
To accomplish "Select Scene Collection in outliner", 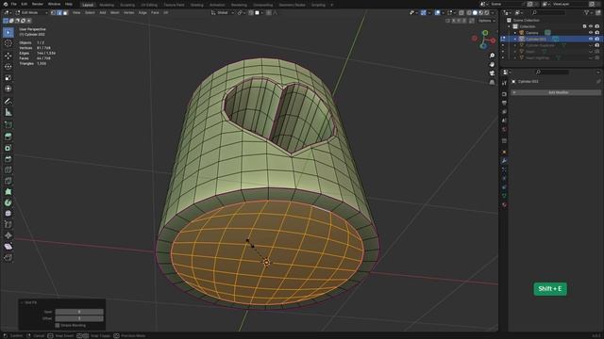I will point(527,21).
